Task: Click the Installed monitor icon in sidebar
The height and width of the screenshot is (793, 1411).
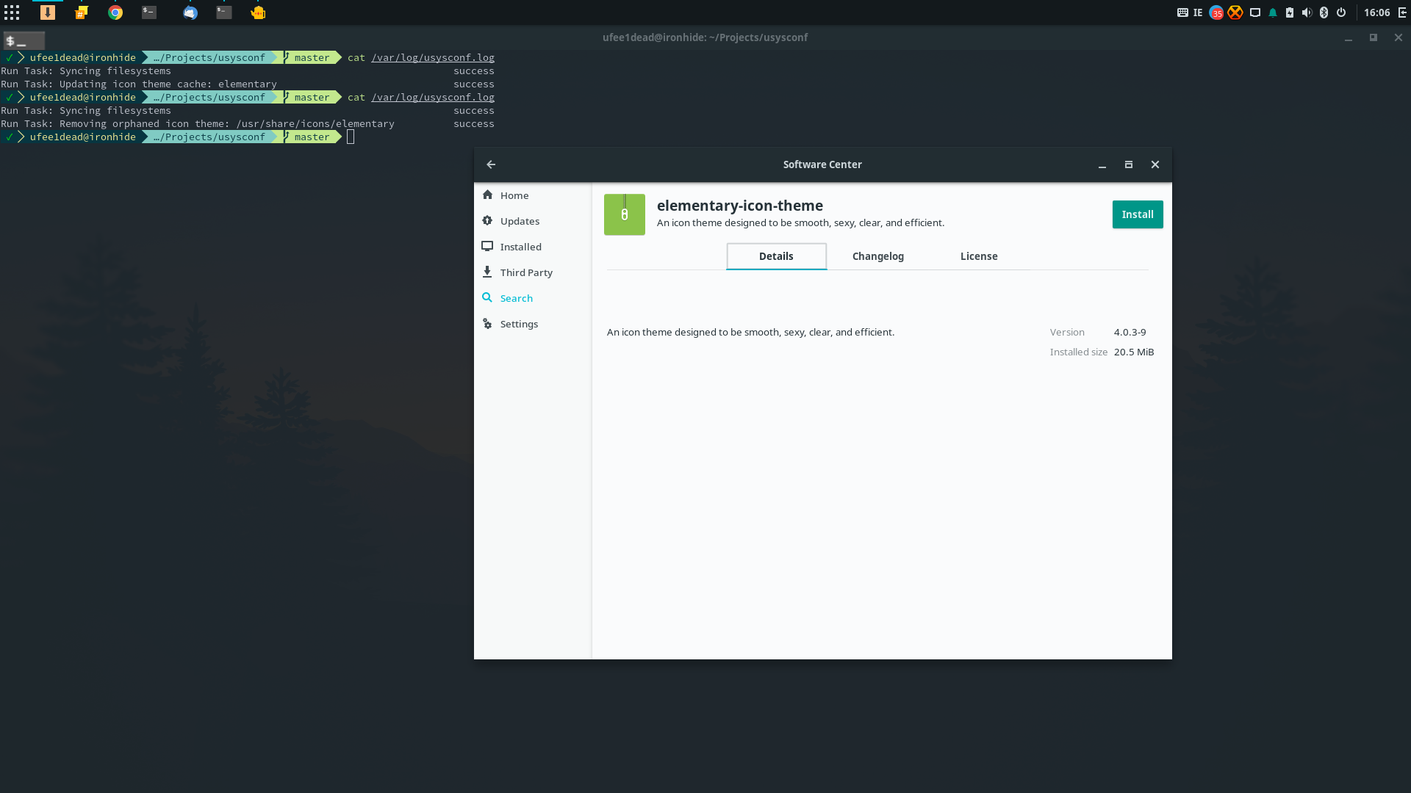Action: point(487,246)
